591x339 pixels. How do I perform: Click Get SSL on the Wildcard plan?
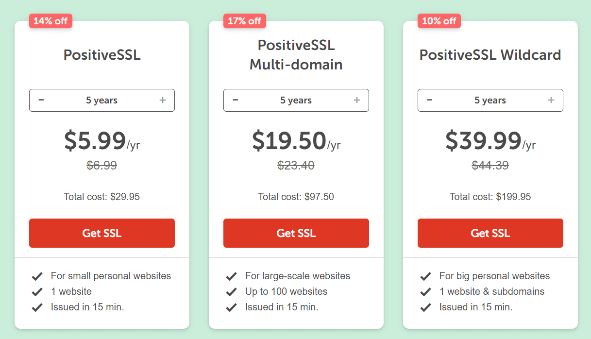(x=490, y=233)
